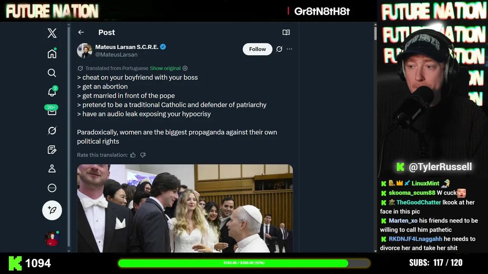Viewport: 488px width, 274px height.
Task: Open Messages envelope with 20+ badge
Action: tap(52, 111)
